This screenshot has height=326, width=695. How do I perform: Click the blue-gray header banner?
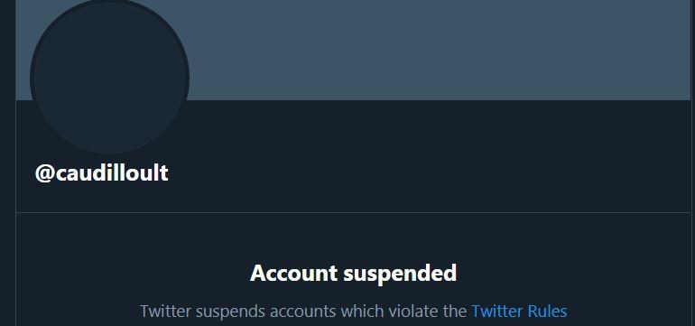pyautogui.click(x=439, y=49)
